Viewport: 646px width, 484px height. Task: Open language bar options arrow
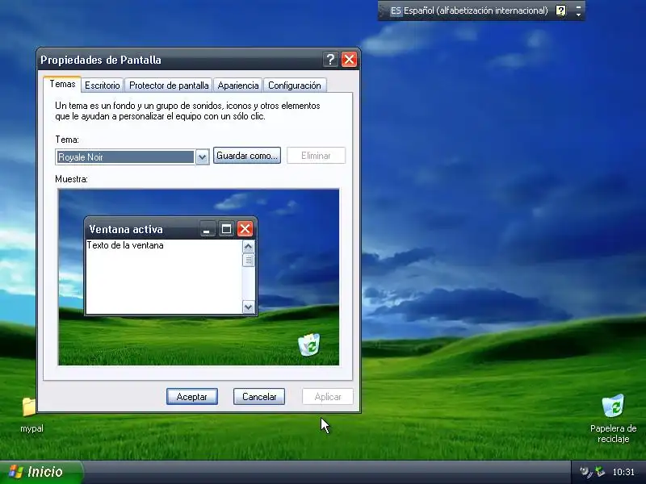(x=578, y=15)
